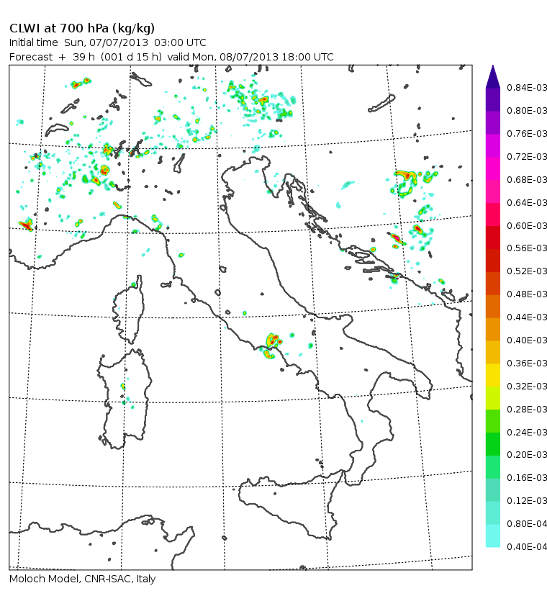Screen dimensions: 547x596
Task: Click the 0.36E-03 colorbar label
Action: point(527,364)
